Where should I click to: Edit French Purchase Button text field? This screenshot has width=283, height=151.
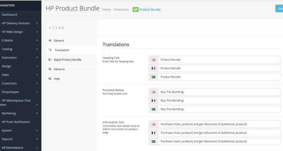point(219,101)
